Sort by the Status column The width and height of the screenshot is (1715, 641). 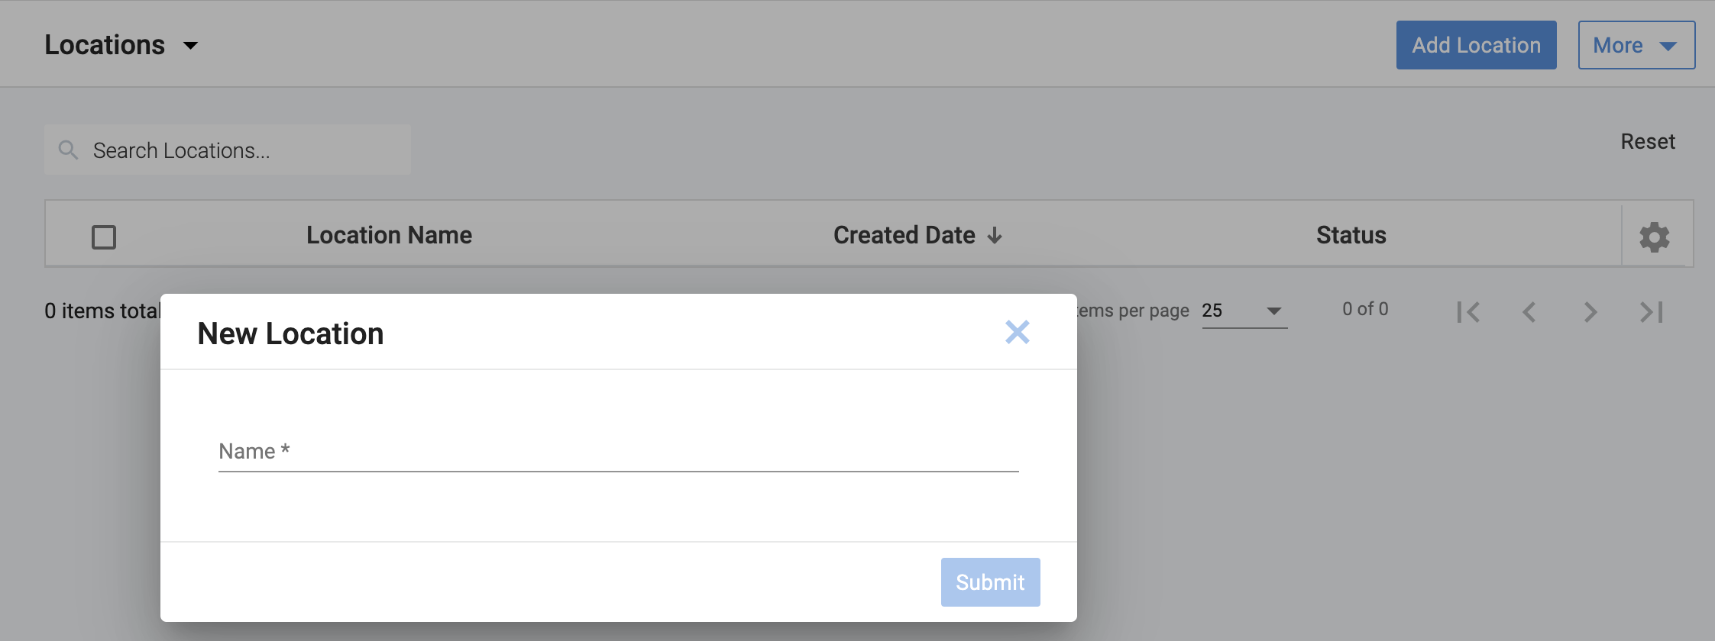pyautogui.click(x=1351, y=235)
